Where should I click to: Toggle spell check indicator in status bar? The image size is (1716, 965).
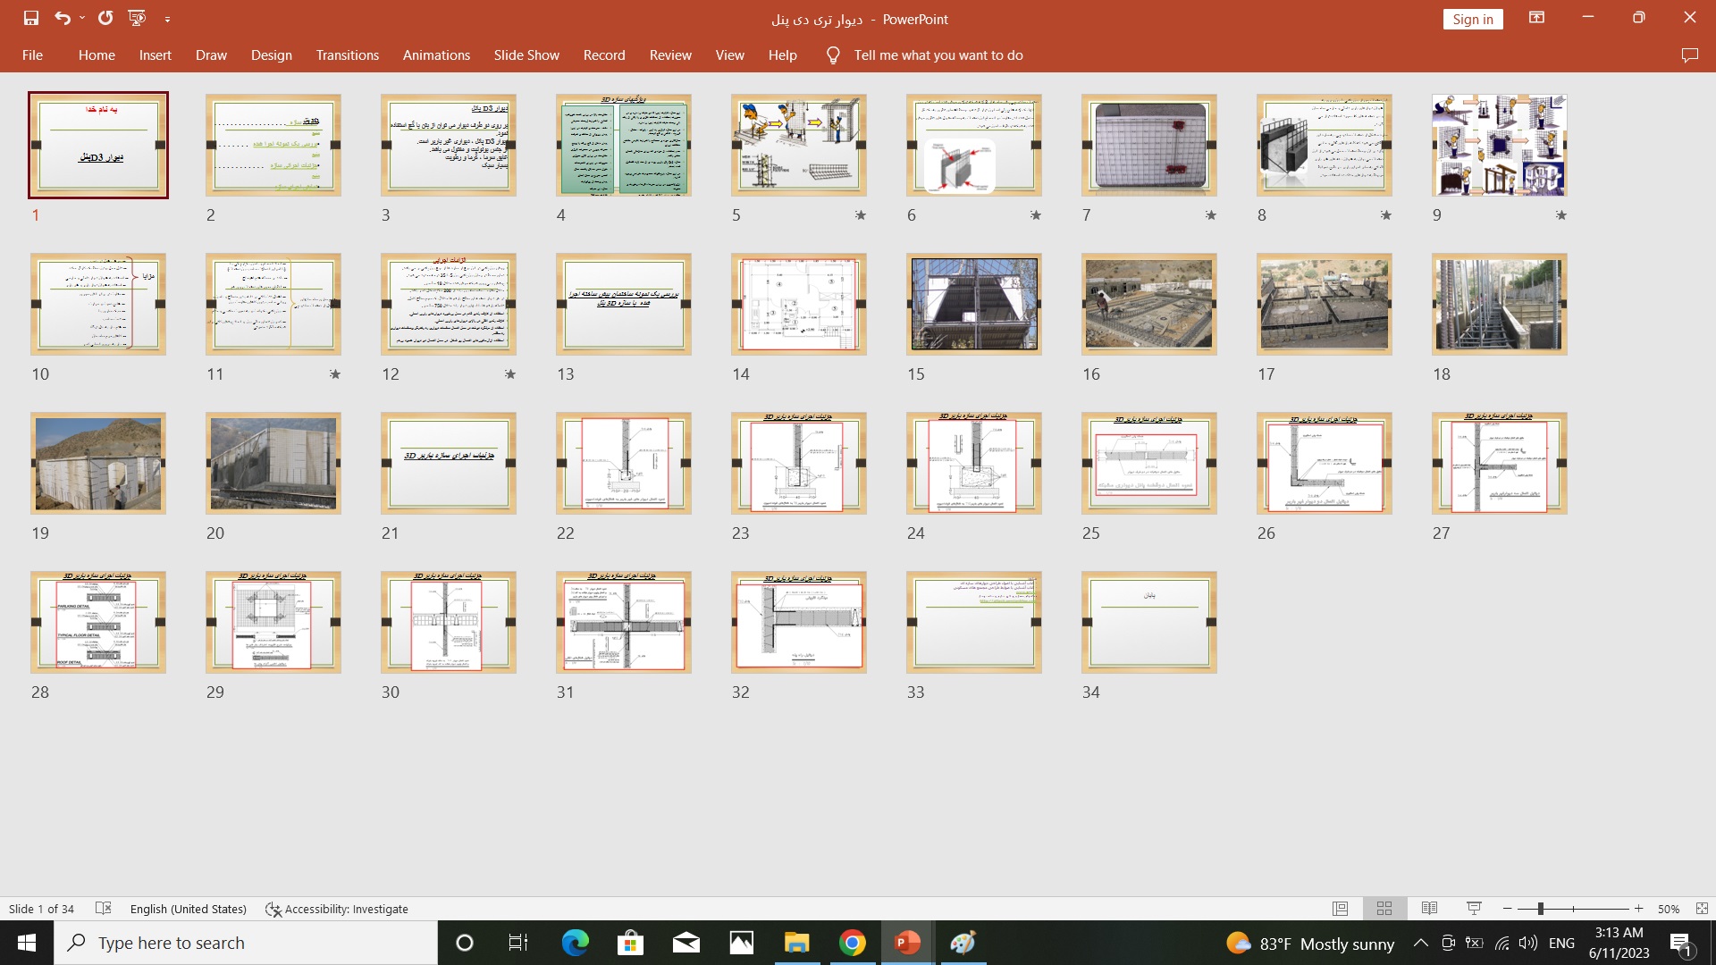click(103, 909)
